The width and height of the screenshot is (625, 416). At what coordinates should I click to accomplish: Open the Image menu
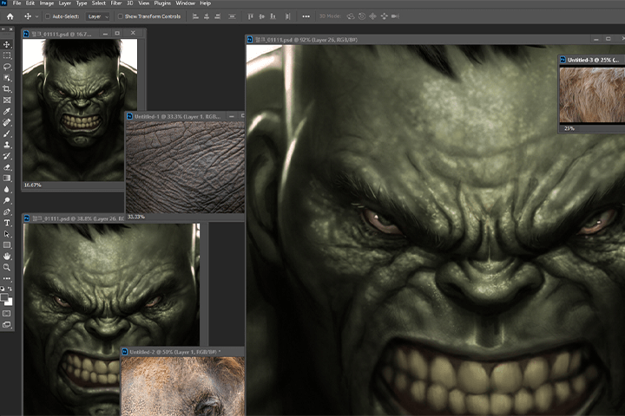[47, 3]
